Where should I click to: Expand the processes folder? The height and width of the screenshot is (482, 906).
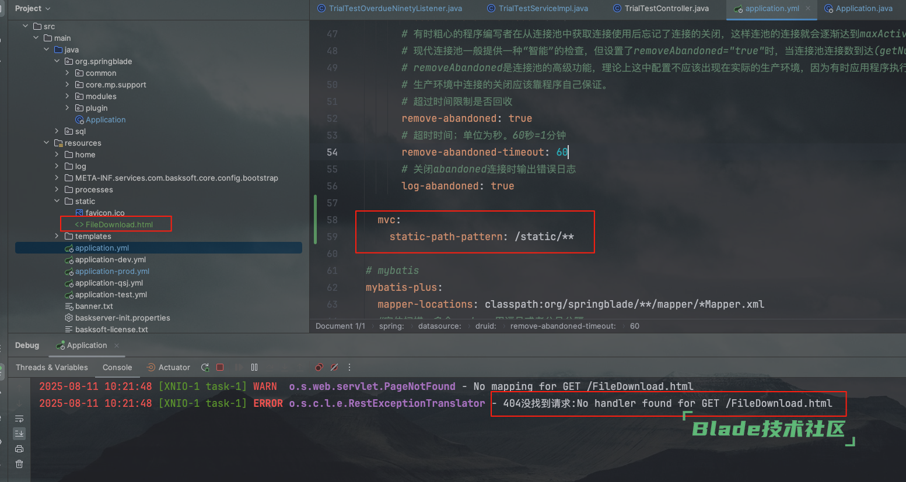pyautogui.click(x=57, y=189)
